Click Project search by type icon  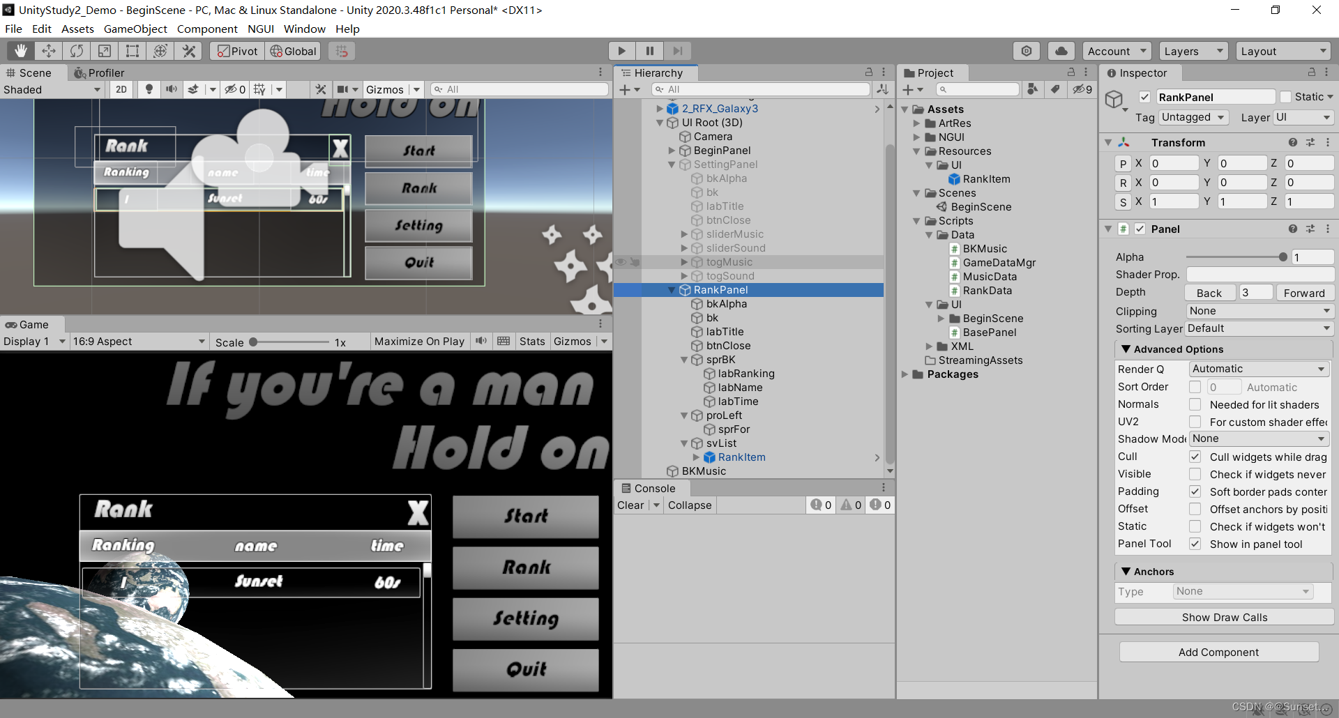point(1033,89)
